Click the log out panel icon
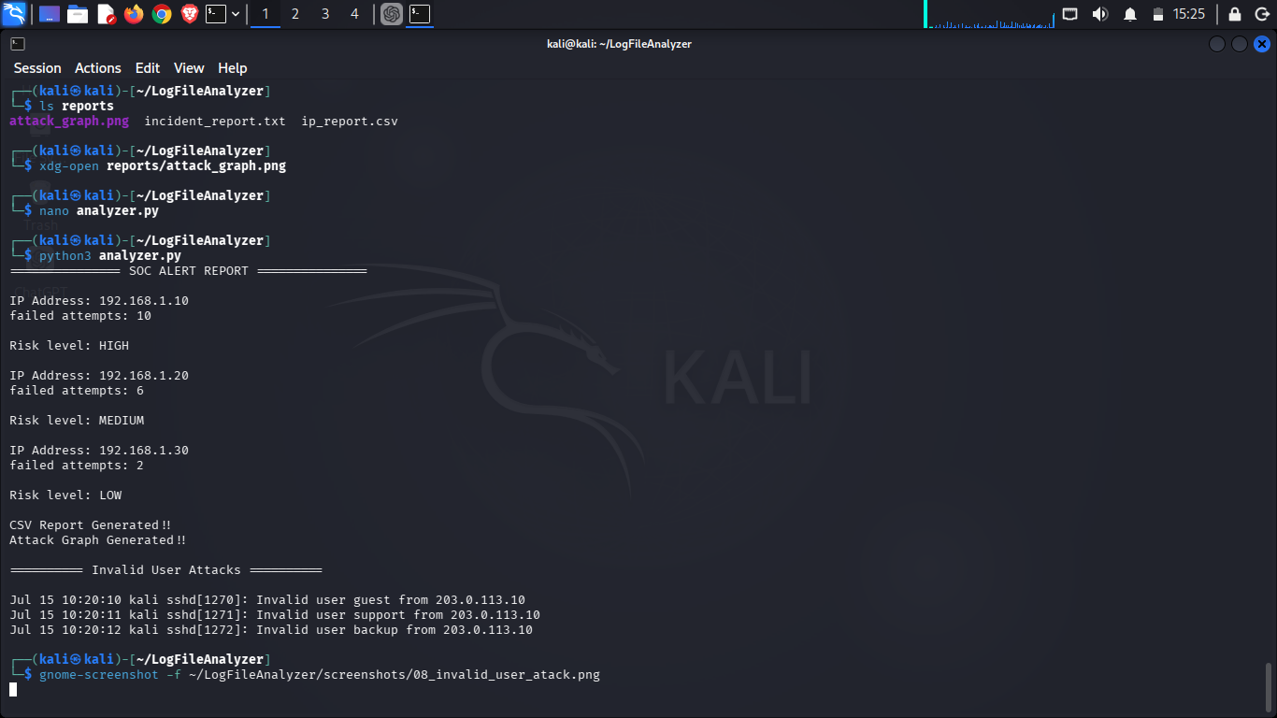 click(1261, 14)
